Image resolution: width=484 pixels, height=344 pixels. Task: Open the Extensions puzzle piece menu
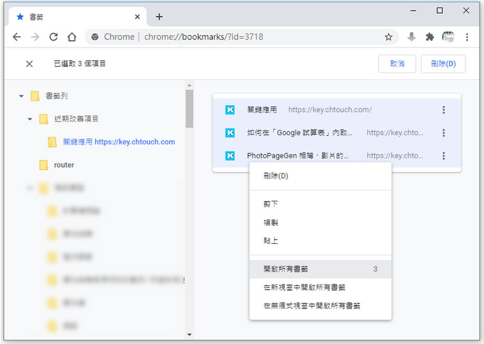(430, 37)
